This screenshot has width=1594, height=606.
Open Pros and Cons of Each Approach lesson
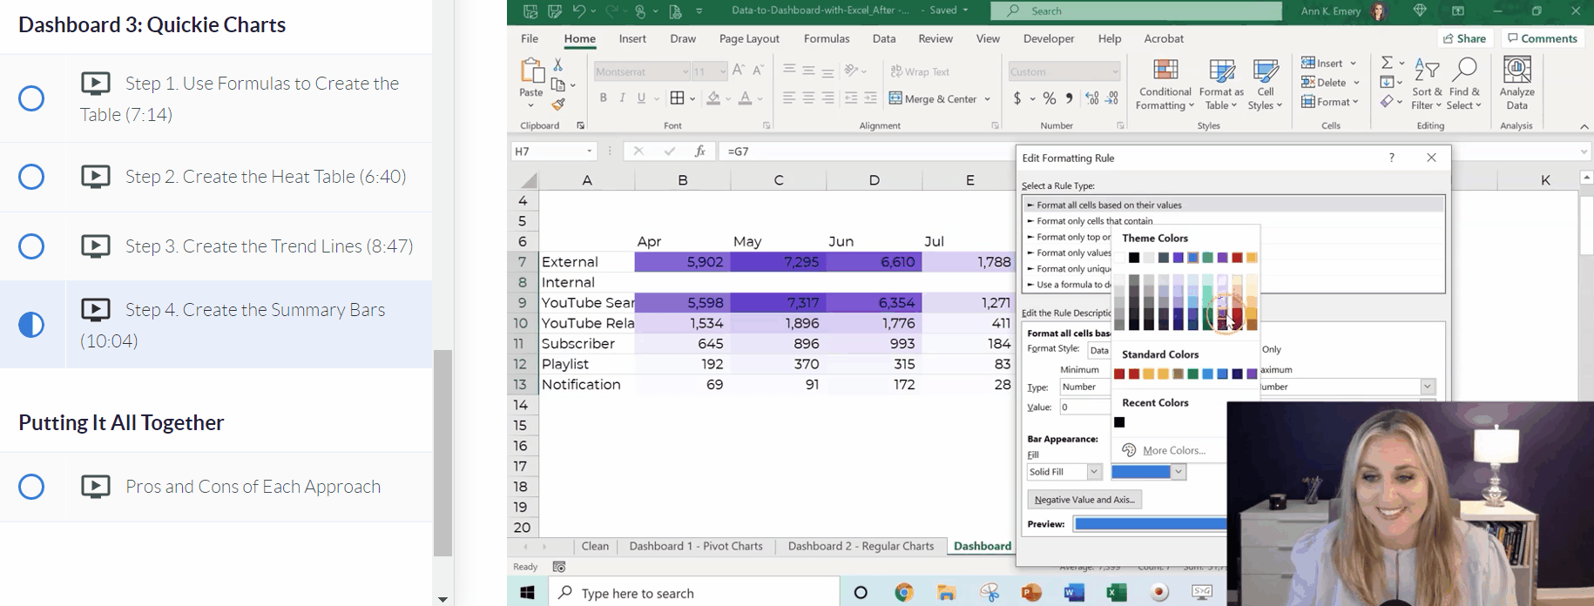coord(253,486)
